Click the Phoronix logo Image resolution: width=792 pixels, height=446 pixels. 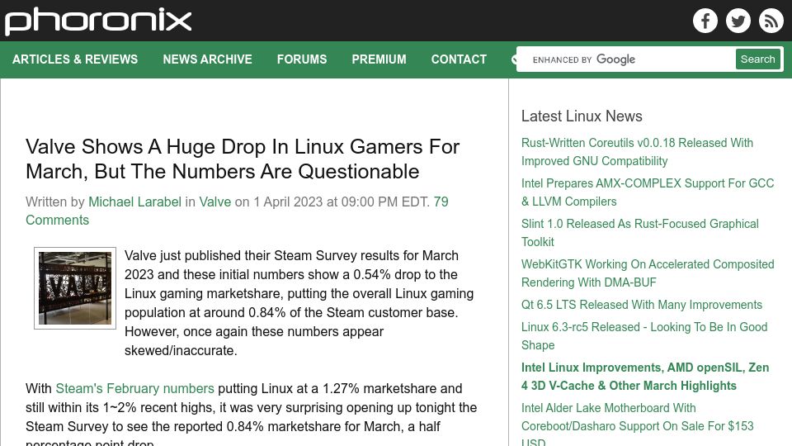click(x=98, y=21)
